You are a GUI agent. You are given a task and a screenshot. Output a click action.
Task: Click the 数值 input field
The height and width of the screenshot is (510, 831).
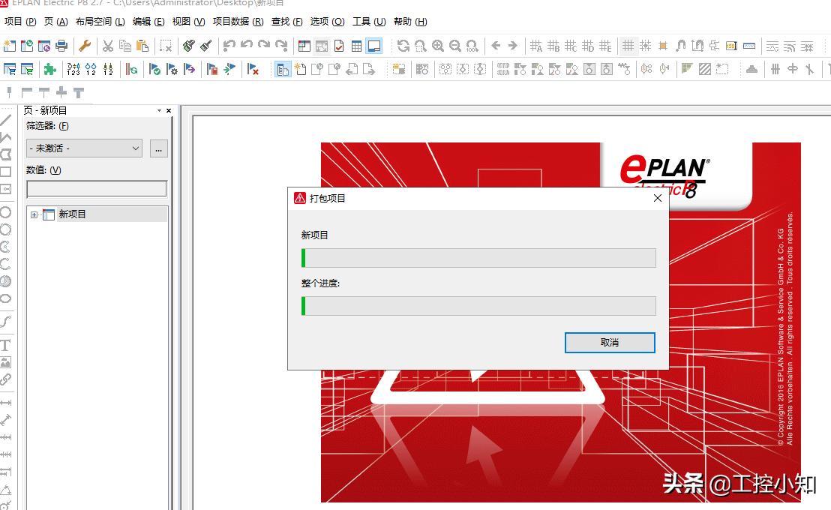[96, 188]
